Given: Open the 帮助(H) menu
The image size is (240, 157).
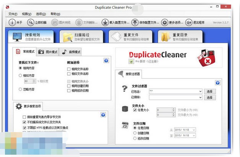Looking at the screenshot, I should point(55,14).
